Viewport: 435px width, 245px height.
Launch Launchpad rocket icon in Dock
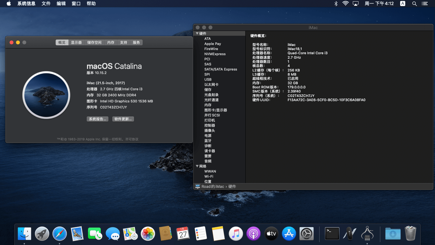coord(42,234)
